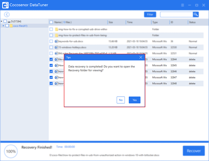Click the Word icon of 15-windows-hotkeys.docx
The width and height of the screenshot is (209, 161).
pyautogui.click(x=56, y=47)
